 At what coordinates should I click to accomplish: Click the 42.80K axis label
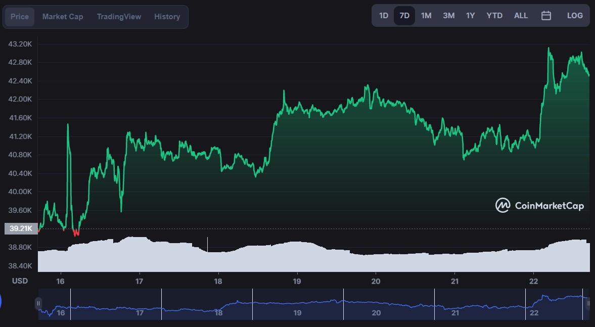point(20,62)
